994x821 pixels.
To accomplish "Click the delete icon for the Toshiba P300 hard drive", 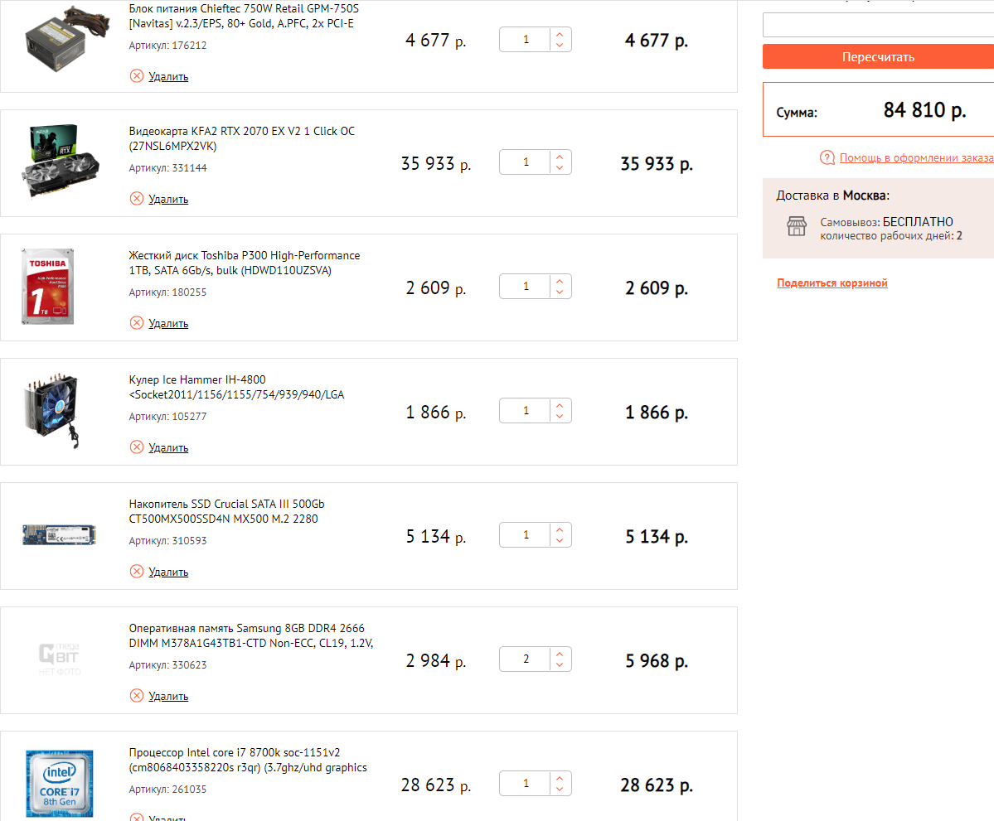I will click(x=137, y=323).
